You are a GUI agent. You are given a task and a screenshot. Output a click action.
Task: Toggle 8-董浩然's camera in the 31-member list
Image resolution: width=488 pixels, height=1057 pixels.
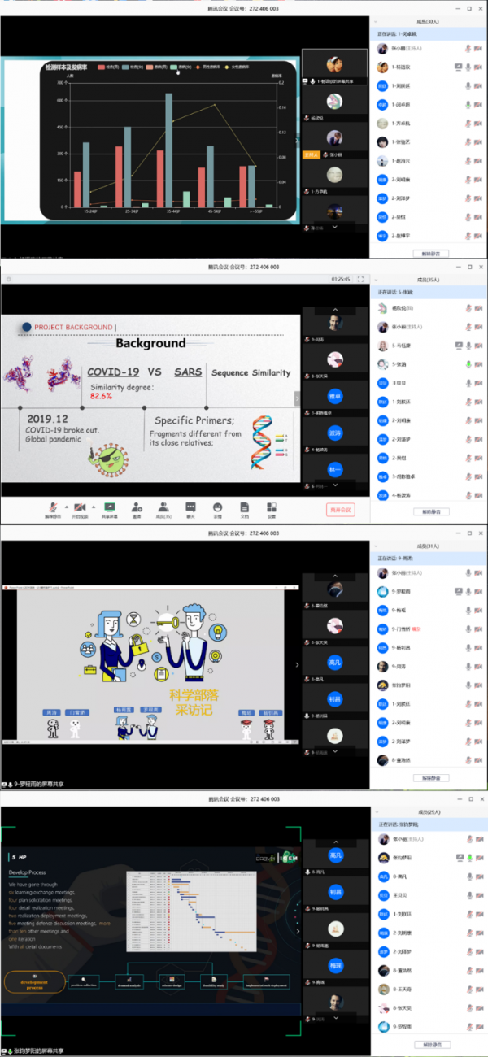pos(479,760)
